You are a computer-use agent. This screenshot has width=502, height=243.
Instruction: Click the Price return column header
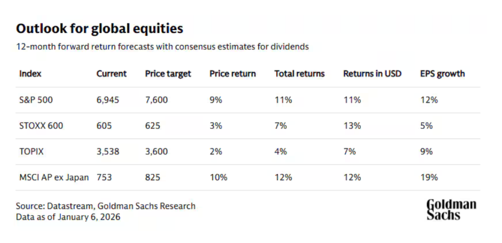pos(232,74)
